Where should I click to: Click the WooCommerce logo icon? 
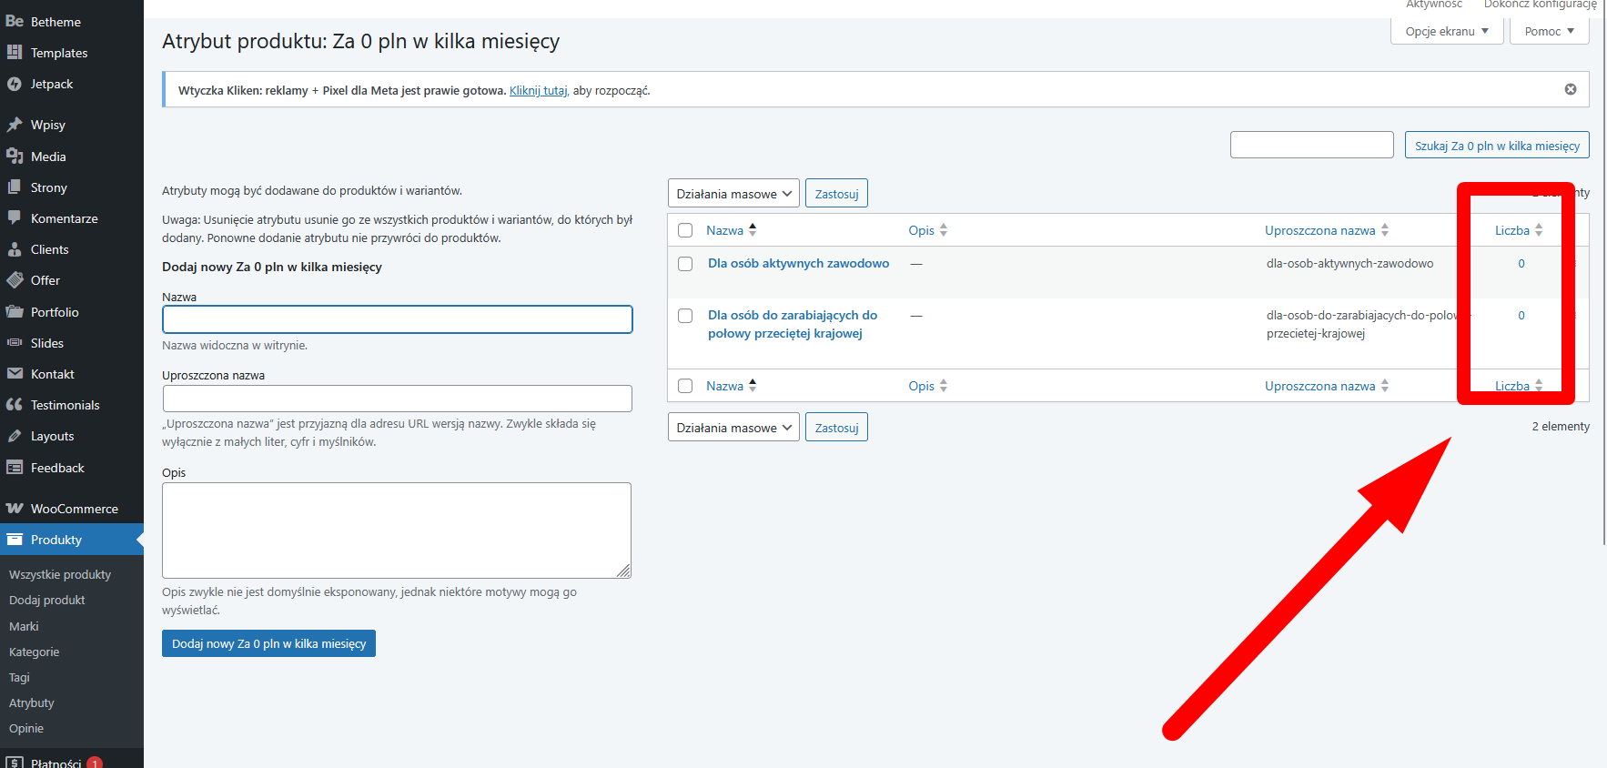(15, 509)
